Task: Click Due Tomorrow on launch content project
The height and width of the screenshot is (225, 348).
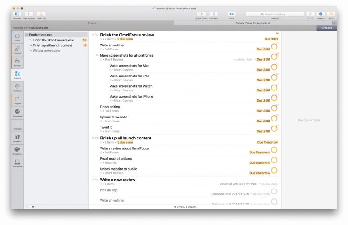Action: [x=267, y=142]
